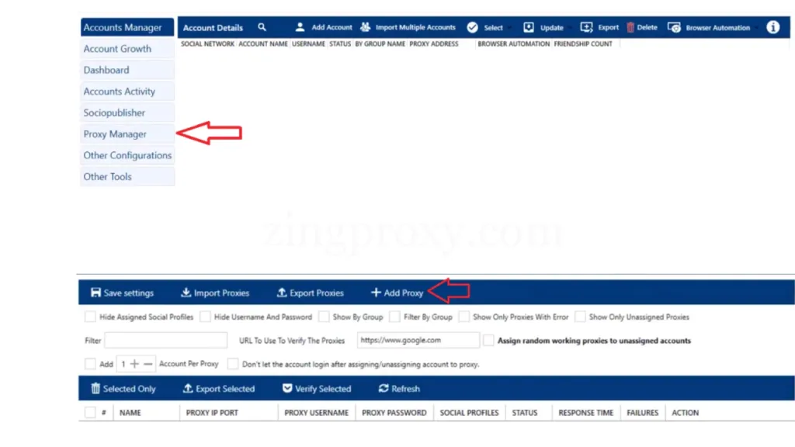Click the Export Proxies upload icon
This screenshot has width=795, height=447.
(x=282, y=293)
